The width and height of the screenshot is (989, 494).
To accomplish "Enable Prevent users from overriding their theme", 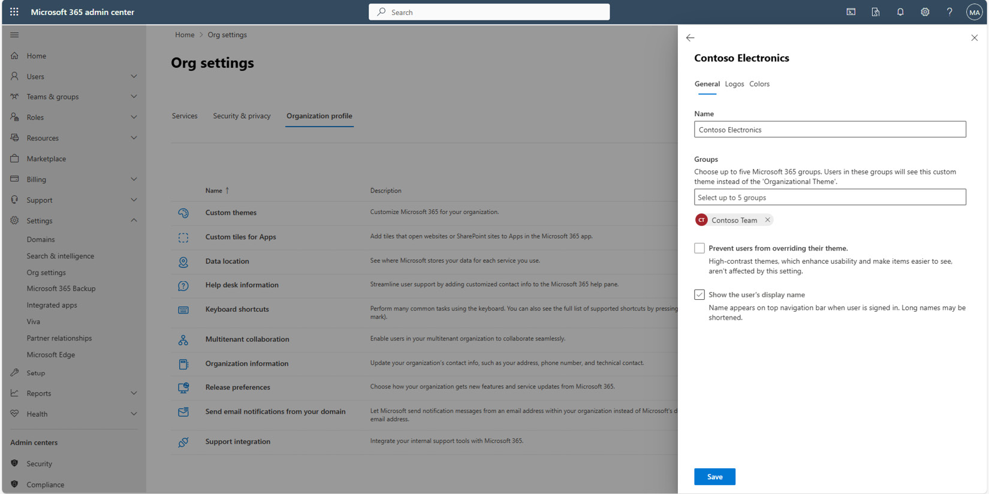I will (699, 248).
